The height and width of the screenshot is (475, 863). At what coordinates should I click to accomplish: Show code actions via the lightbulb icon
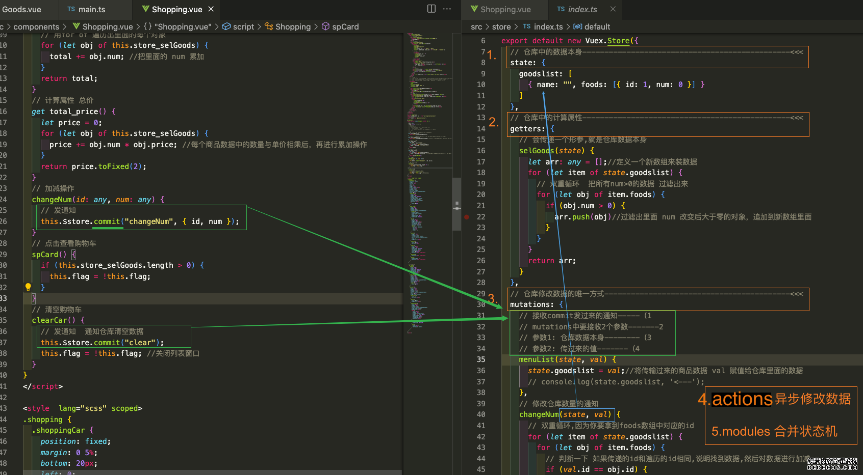point(28,287)
